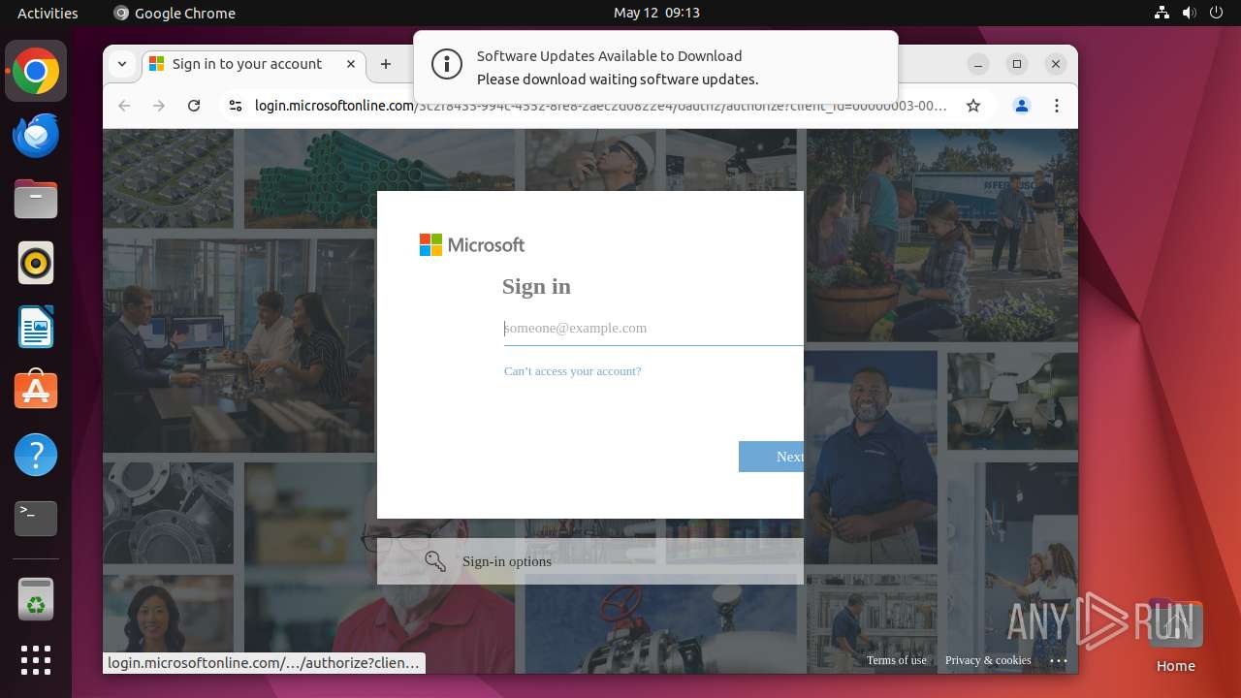Click the address bar URL

tap(600, 106)
